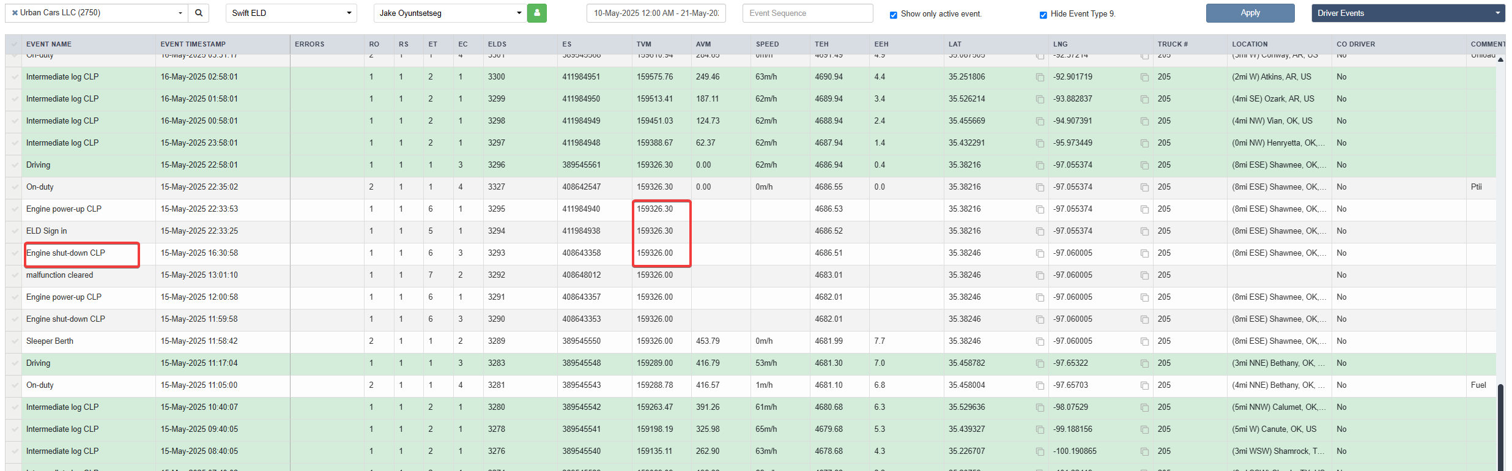Open the date range picker field
1512x471 pixels.
[x=656, y=13]
